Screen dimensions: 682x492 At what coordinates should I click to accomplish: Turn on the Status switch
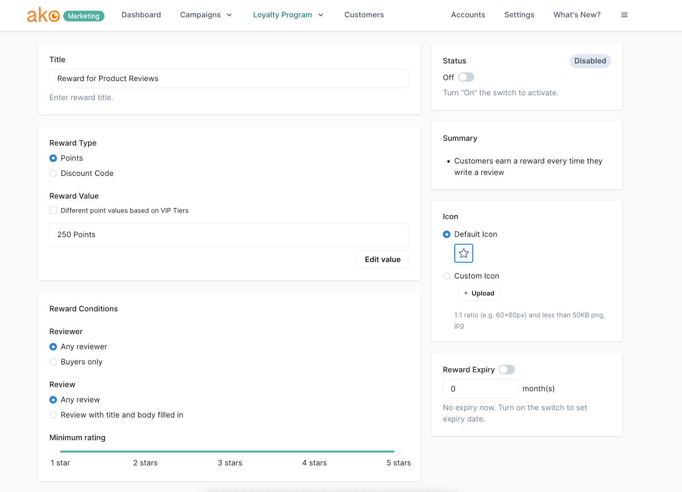466,77
